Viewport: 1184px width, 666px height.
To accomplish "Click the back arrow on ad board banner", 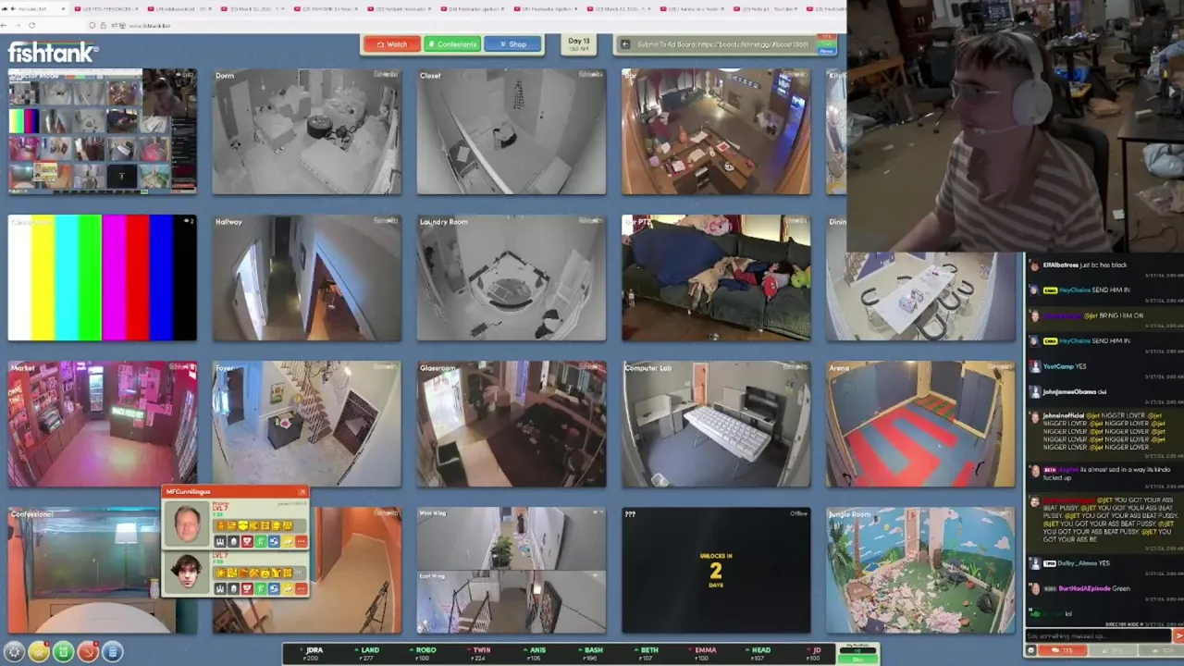I will pos(625,43).
